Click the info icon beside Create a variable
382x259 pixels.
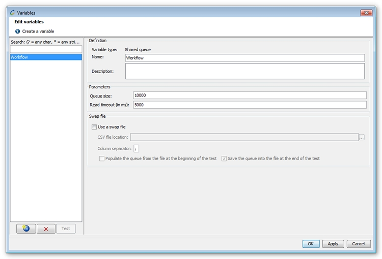18,31
